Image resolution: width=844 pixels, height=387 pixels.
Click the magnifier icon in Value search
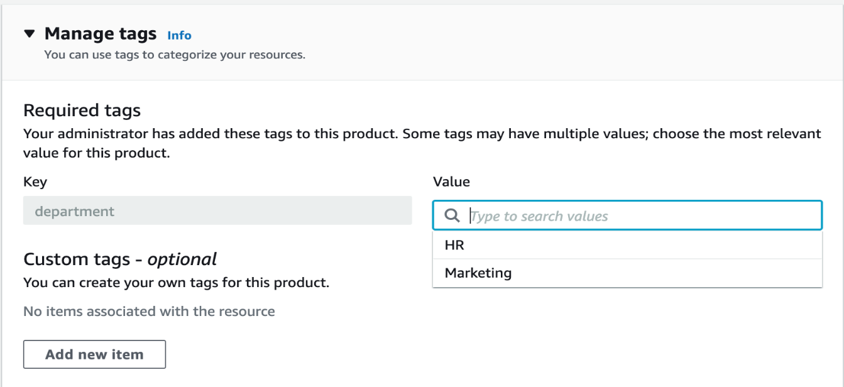pyautogui.click(x=452, y=216)
